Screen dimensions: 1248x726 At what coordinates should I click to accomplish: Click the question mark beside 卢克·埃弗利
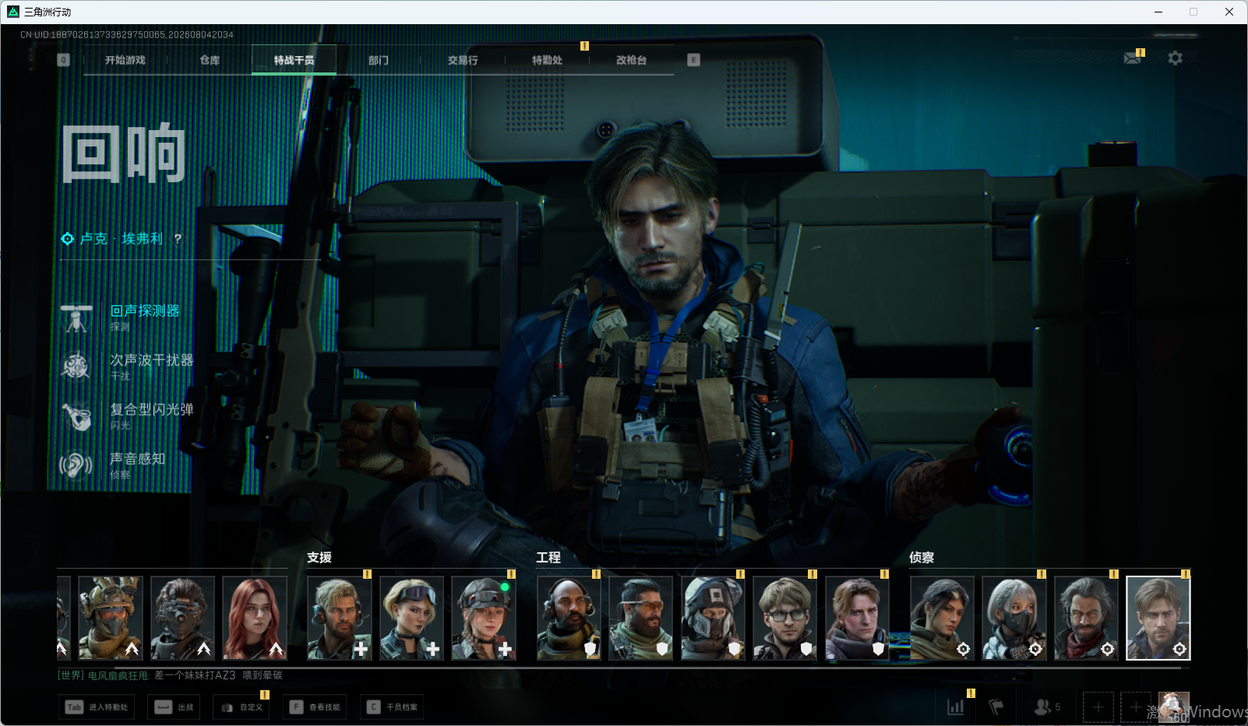point(178,238)
